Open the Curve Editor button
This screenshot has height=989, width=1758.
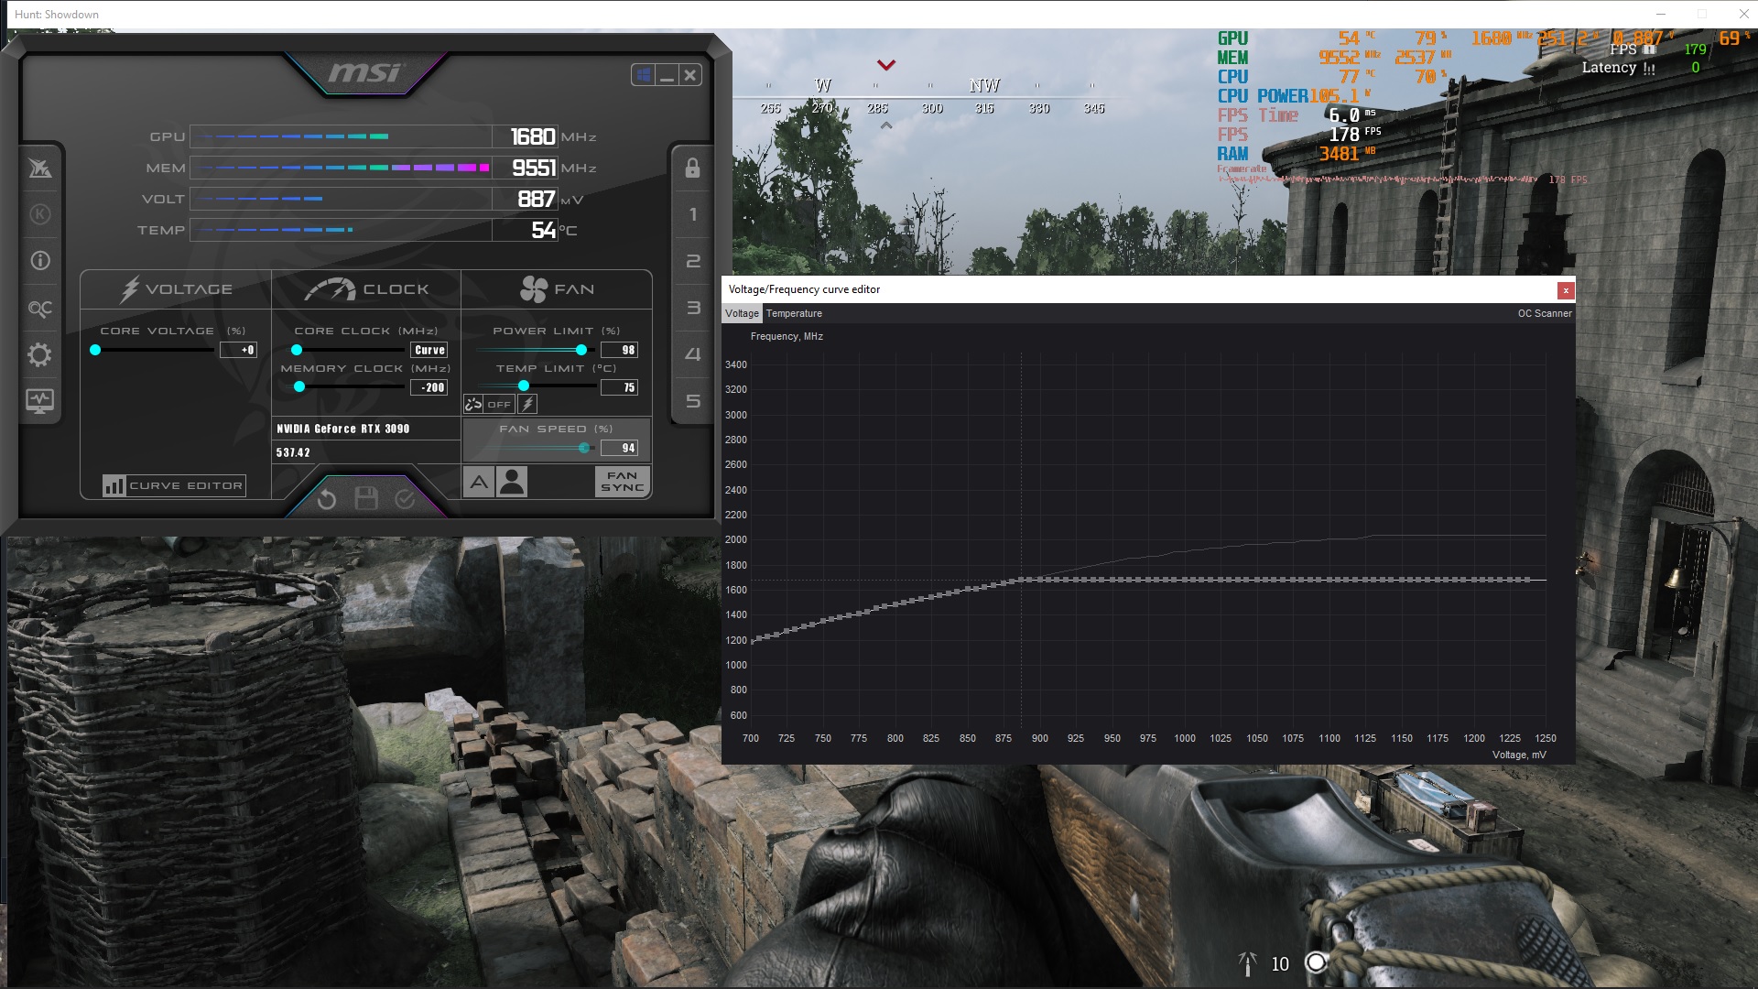174,485
